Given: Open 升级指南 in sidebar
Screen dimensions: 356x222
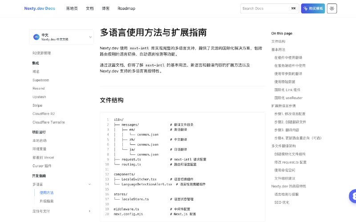Looking at the screenshot, I should tap(47, 201).
